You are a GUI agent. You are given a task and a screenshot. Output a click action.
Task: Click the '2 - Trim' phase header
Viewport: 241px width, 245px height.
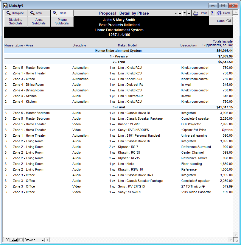[119, 62]
